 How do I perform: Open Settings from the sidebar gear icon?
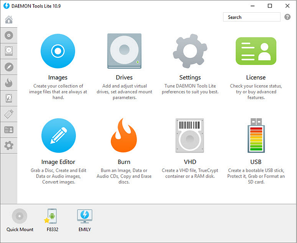click(9, 146)
